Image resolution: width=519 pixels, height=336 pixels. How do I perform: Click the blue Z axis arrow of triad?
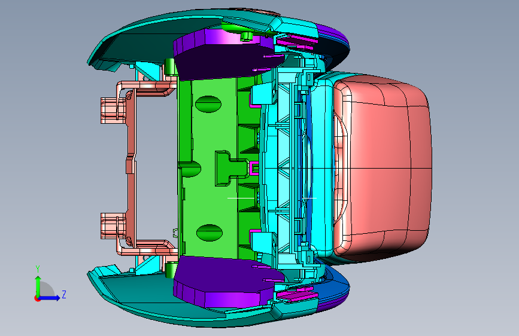click(x=50, y=298)
